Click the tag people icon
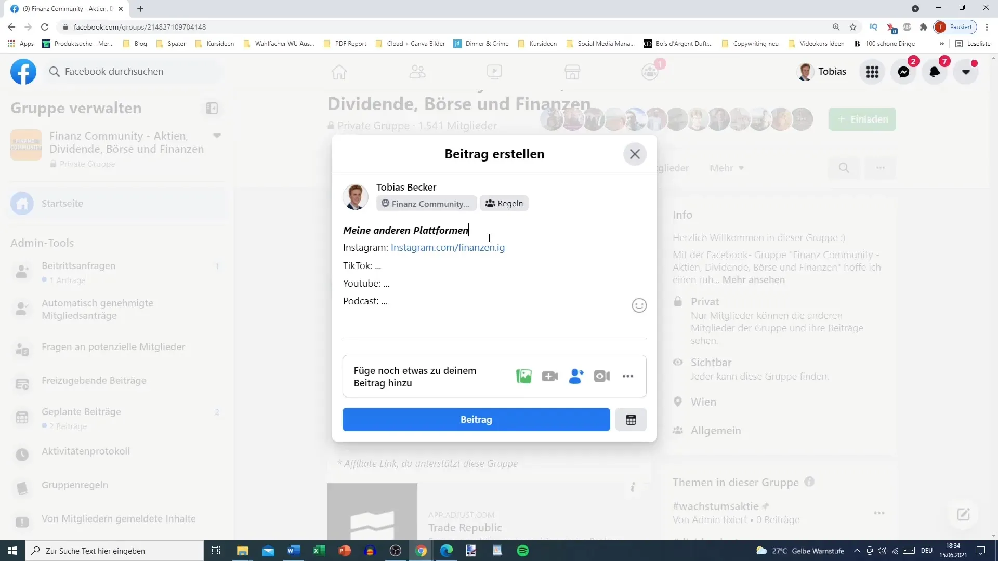 (576, 376)
